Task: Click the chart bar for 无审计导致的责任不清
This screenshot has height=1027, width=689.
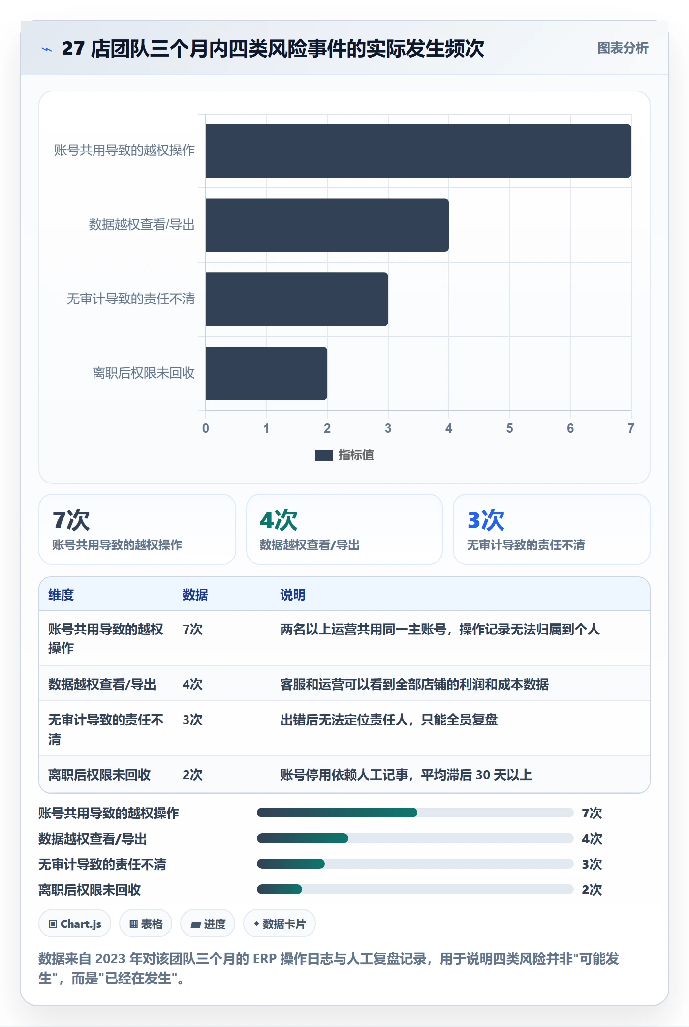Action: [x=297, y=300]
